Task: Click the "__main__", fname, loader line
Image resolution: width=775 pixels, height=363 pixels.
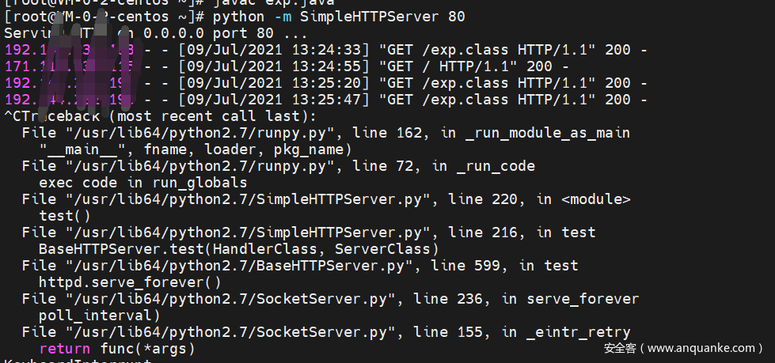Action: click(194, 149)
